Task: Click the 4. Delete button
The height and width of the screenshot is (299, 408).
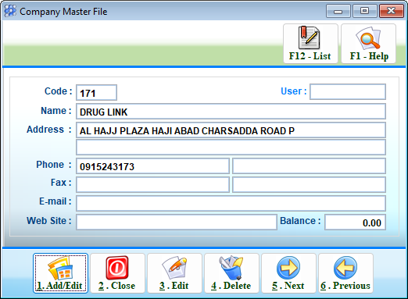Action: tap(231, 273)
